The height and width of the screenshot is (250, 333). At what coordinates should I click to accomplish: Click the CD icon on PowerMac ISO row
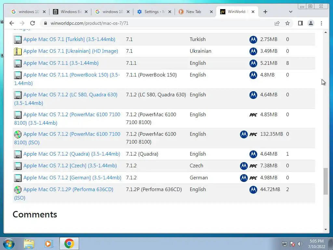(18, 134)
